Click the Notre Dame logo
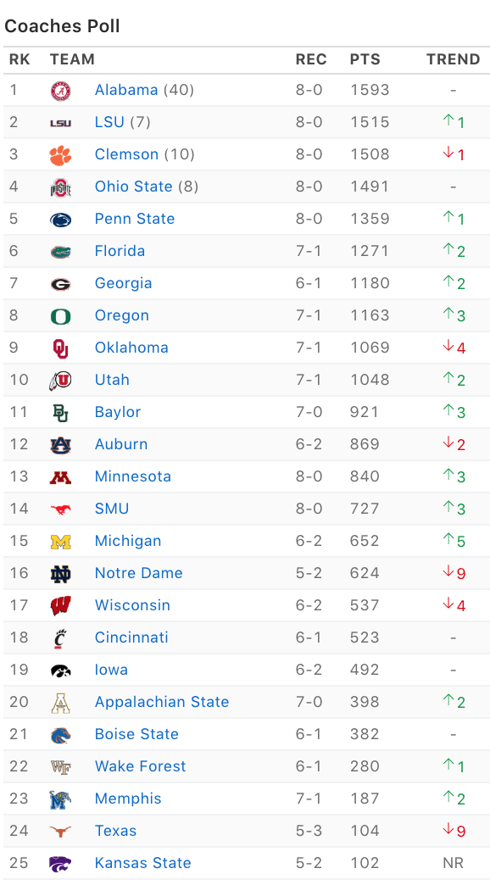490x885 pixels. [60, 574]
